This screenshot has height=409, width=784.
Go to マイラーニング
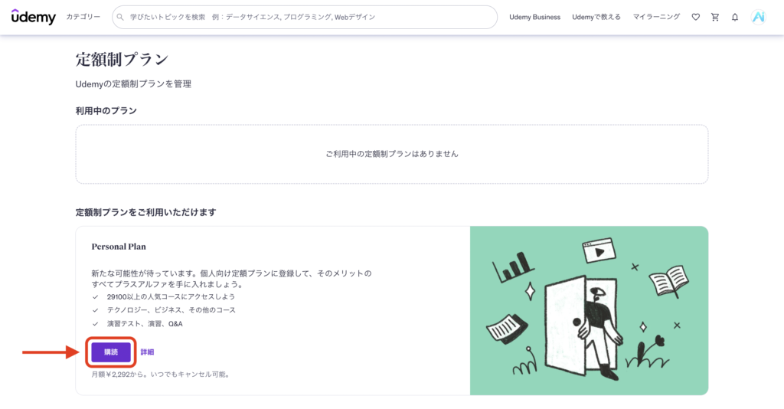click(656, 17)
